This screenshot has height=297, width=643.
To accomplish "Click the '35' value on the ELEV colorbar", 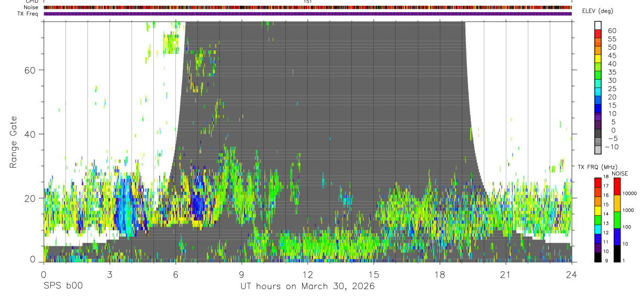I will click(612, 72).
